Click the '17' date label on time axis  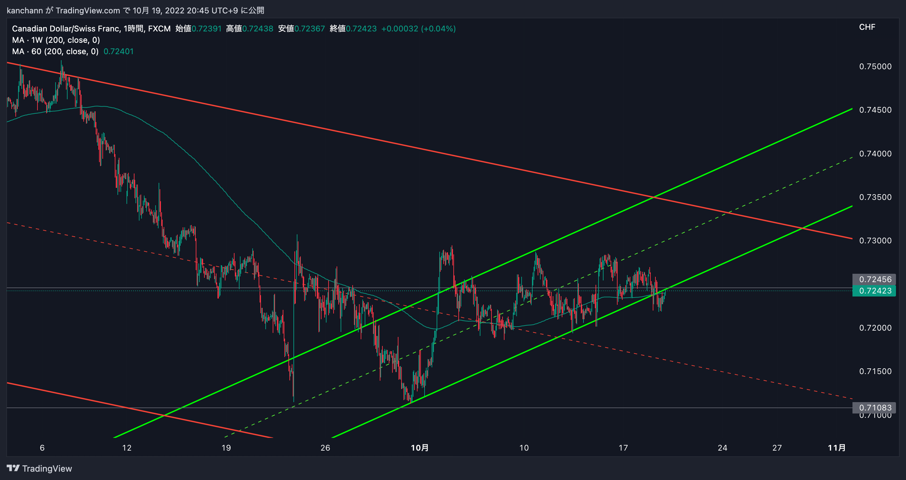(x=623, y=448)
